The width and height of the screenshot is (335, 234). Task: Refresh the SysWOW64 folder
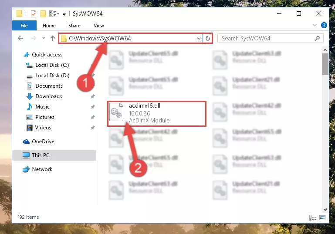(208, 39)
